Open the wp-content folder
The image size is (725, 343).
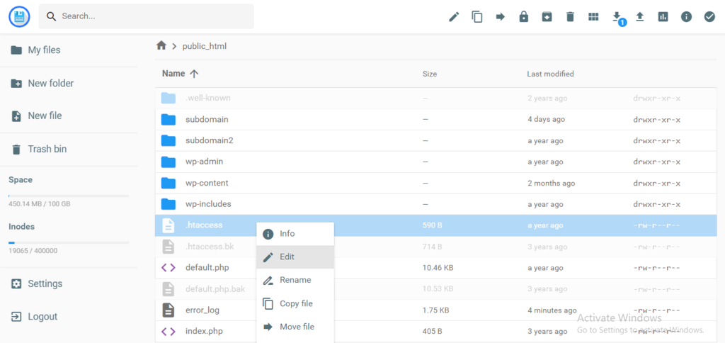pyautogui.click(x=207, y=183)
